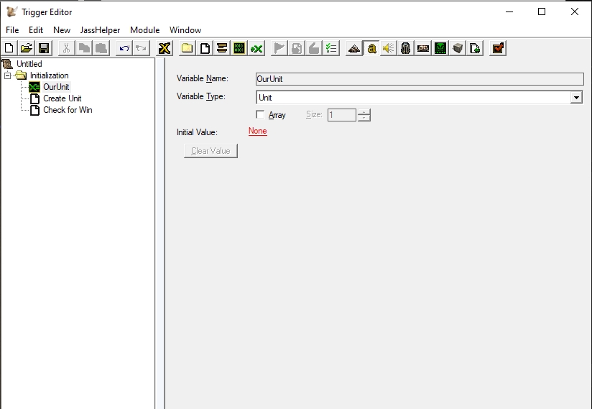The image size is (592, 409).
Task: Open the File menu
Action: pos(12,30)
